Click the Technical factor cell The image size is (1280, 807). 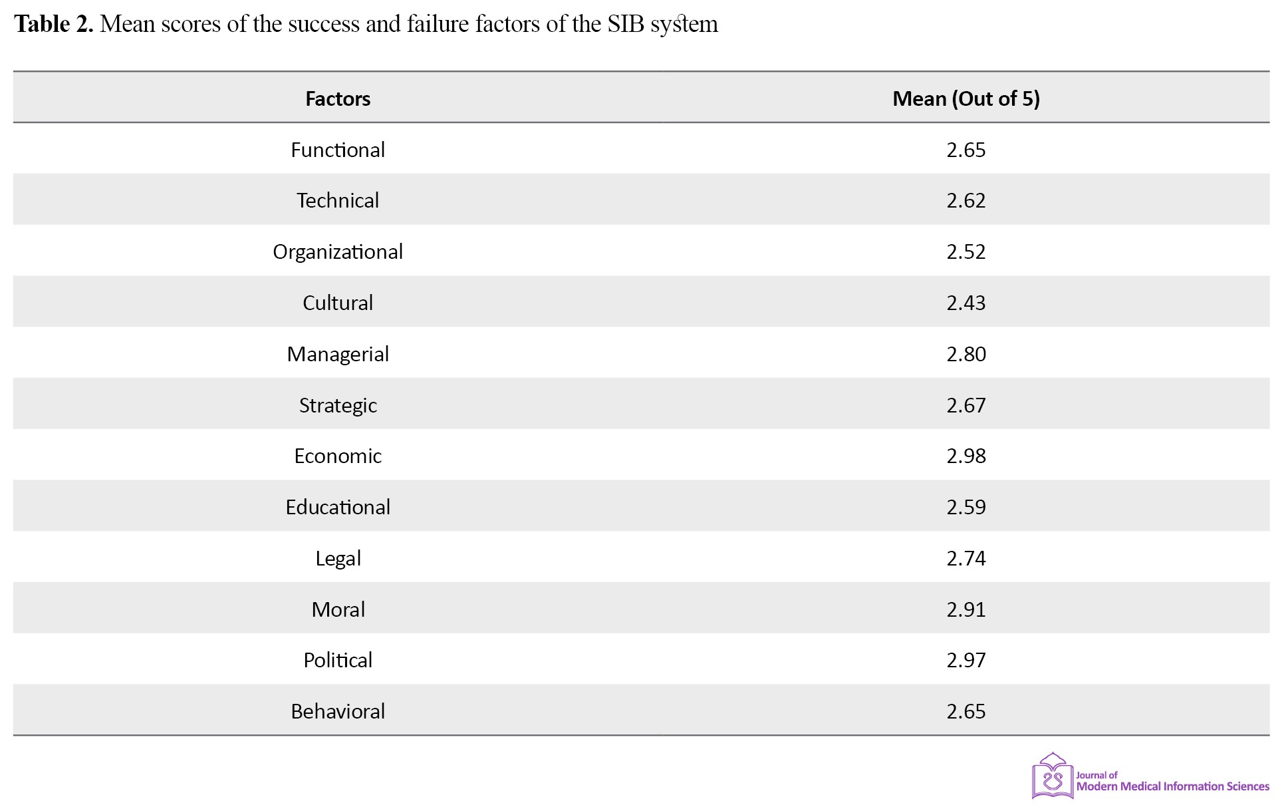338,200
